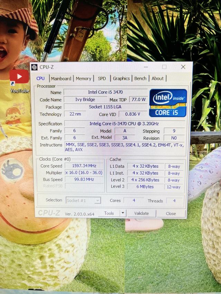Expand the Tools dropdown arrow
This screenshot has width=221, height=294.
point(123,213)
